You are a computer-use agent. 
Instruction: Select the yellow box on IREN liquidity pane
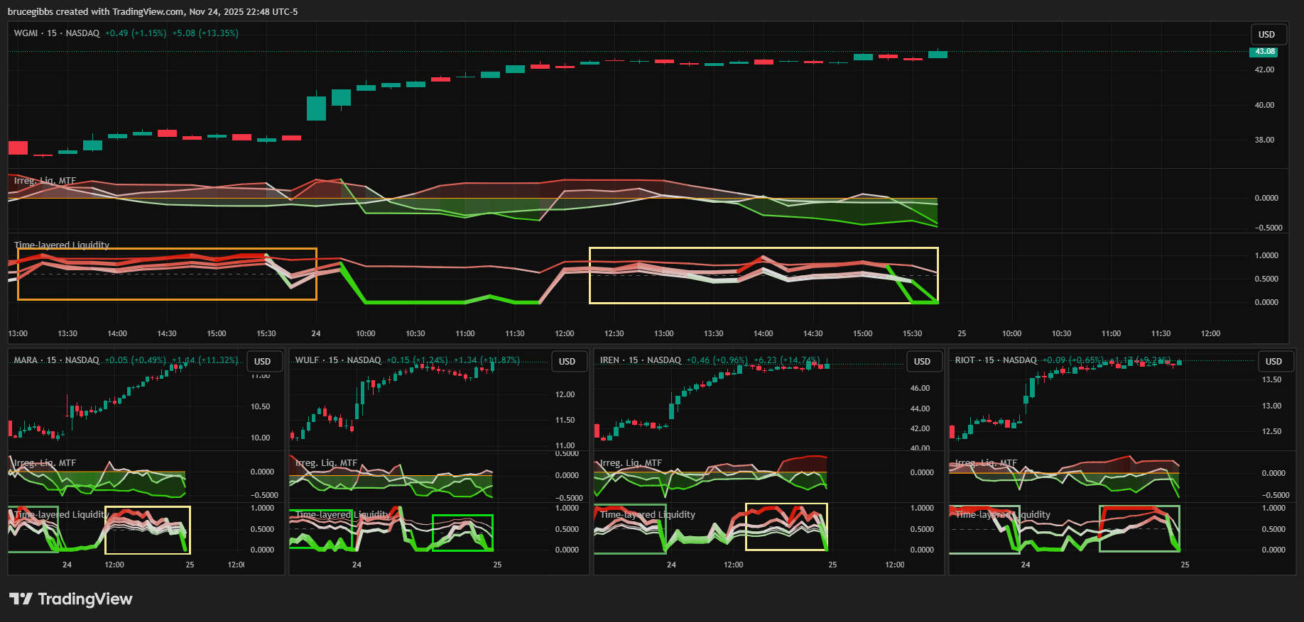[x=786, y=504]
